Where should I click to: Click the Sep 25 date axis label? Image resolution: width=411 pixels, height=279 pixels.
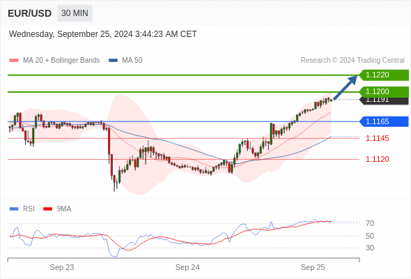coord(313,267)
